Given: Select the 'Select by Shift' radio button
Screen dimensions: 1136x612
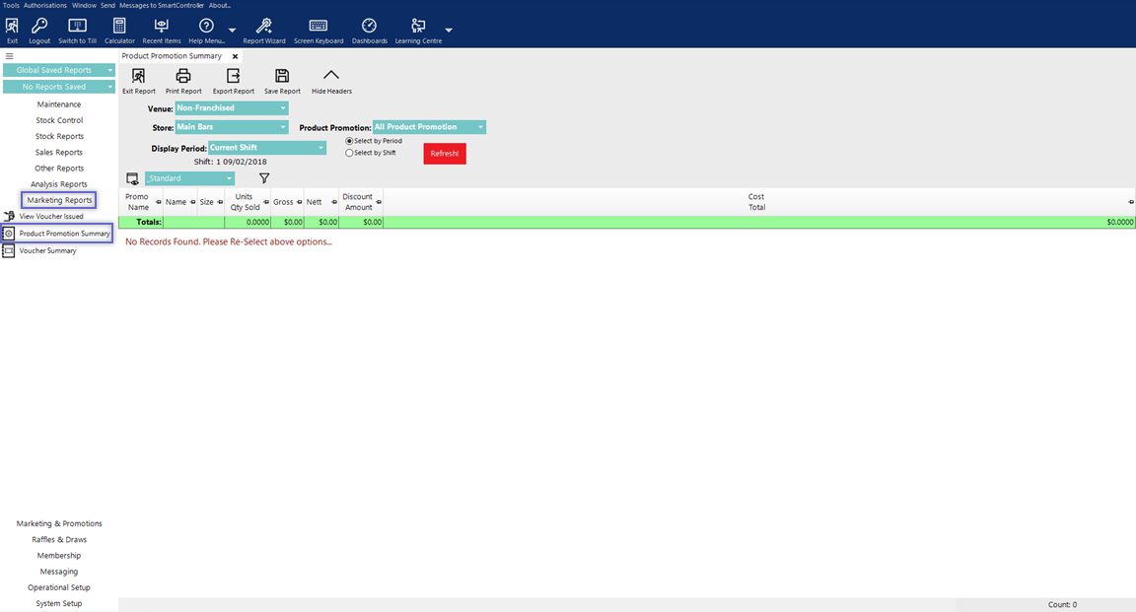Looking at the screenshot, I should pyautogui.click(x=349, y=153).
